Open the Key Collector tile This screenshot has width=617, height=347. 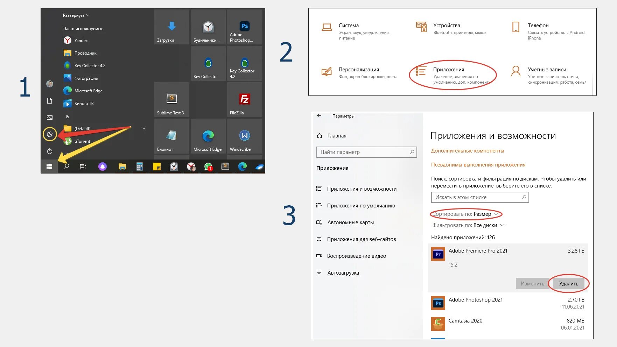[x=208, y=63]
